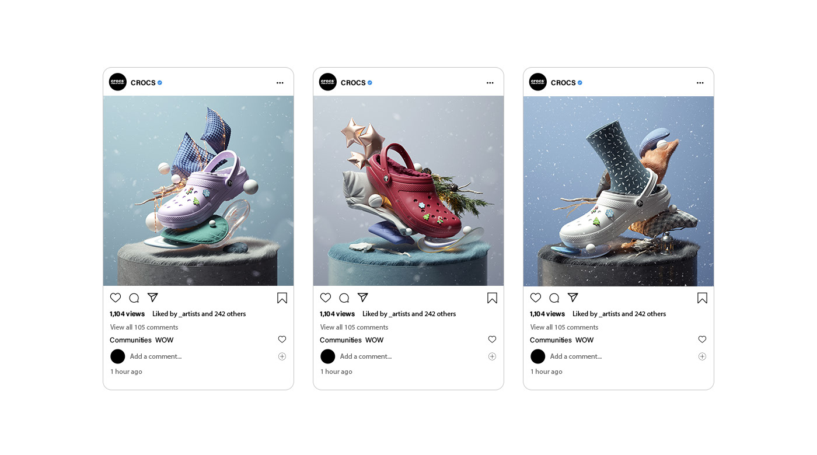View all 105 comments on first post
The image size is (817, 455).
coord(144,327)
